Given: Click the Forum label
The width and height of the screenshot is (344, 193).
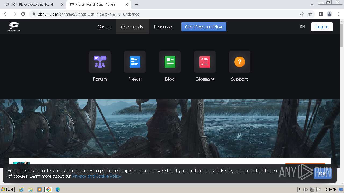Looking at the screenshot, I should (100, 79).
